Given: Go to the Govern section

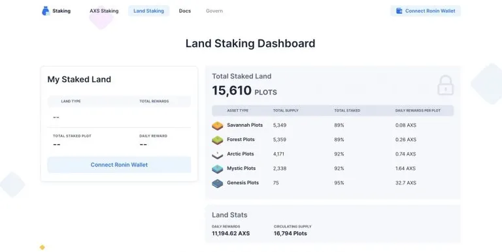Looking at the screenshot, I should pos(214,11).
